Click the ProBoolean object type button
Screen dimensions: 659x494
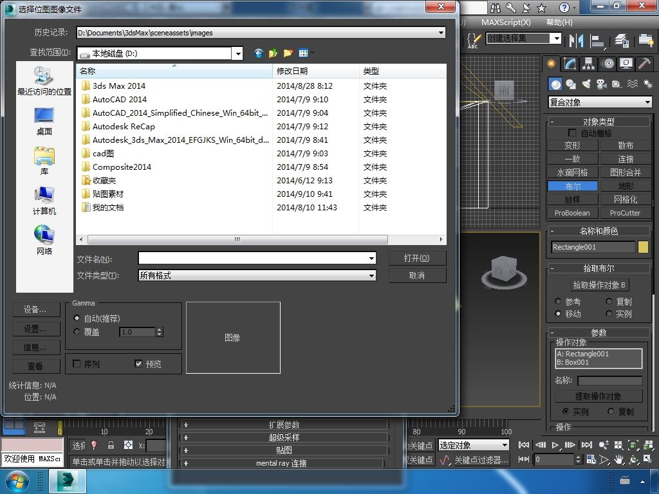click(x=572, y=212)
